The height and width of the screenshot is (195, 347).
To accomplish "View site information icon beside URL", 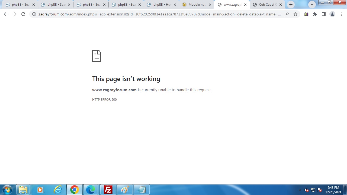I will tap(34, 14).
